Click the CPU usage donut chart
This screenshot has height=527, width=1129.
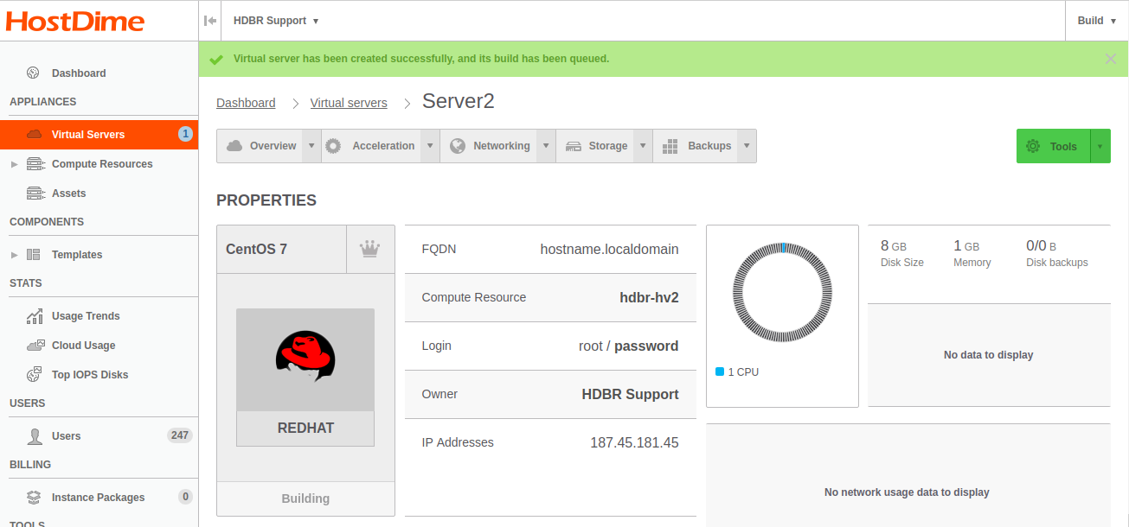[782, 292]
